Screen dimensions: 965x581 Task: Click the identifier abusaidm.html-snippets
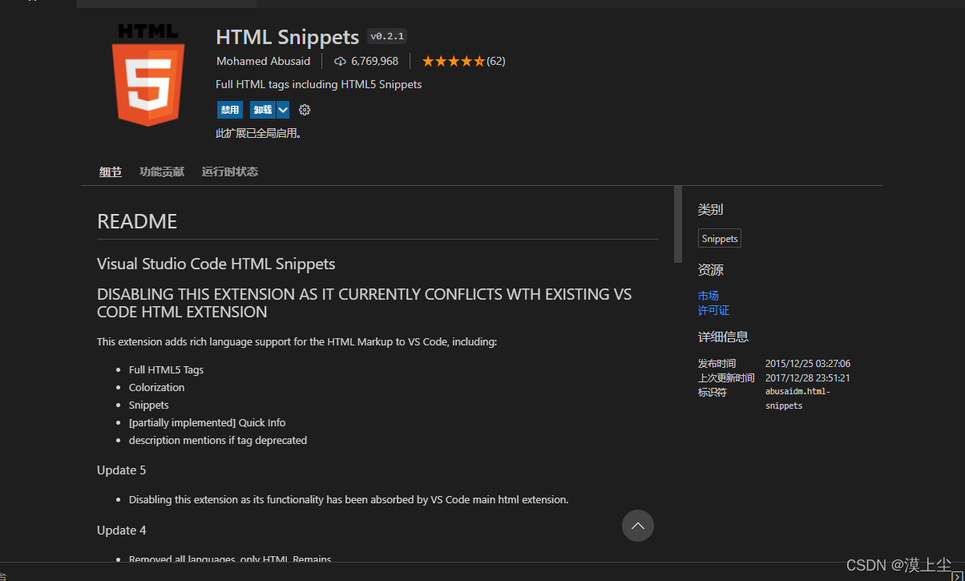coord(798,398)
